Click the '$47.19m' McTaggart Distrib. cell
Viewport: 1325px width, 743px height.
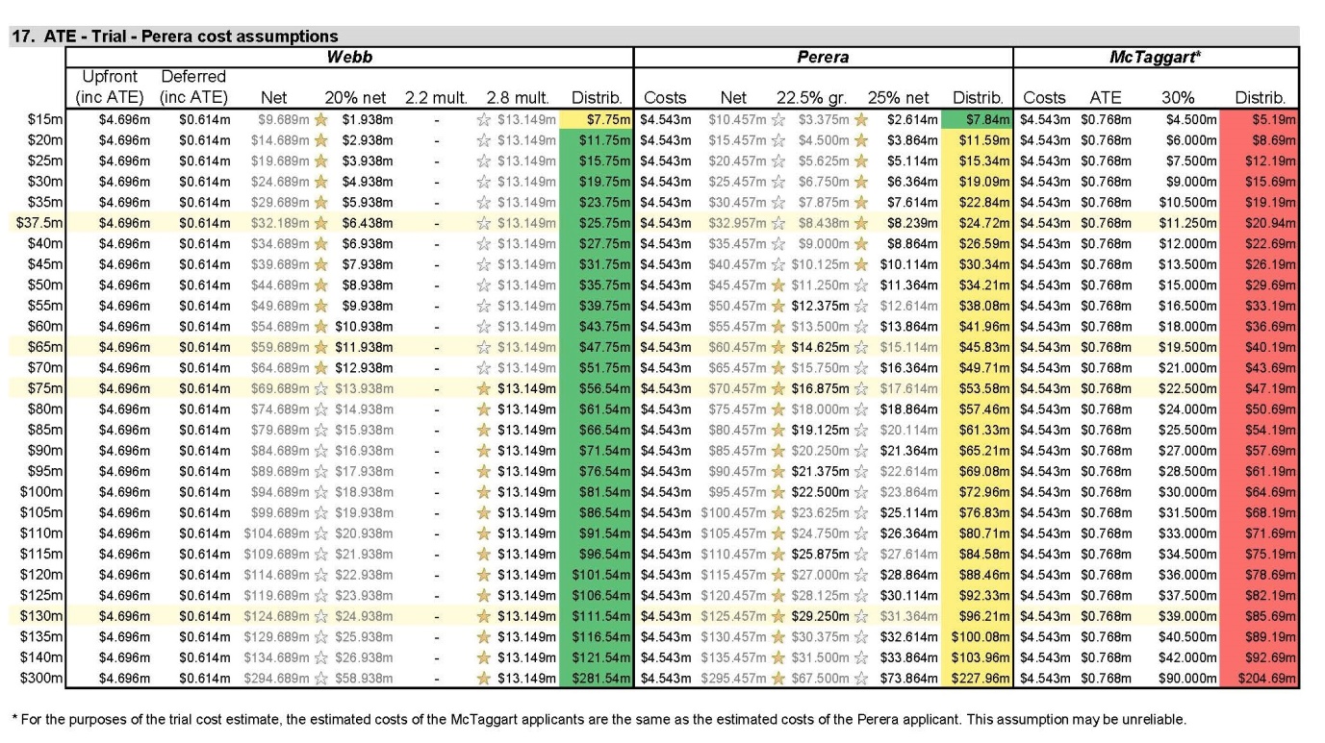pyautogui.click(x=1261, y=389)
